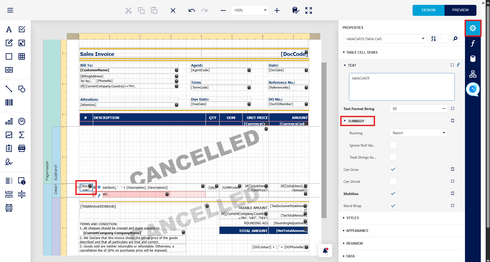Select the Table tool in toolbox
The image size is (490, 262).
pyautogui.click(x=22, y=56)
